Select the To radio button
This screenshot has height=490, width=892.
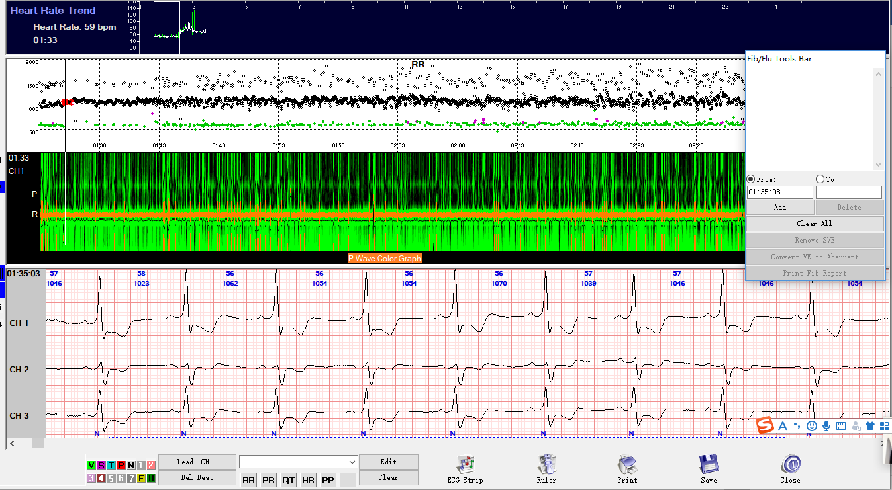coord(820,179)
